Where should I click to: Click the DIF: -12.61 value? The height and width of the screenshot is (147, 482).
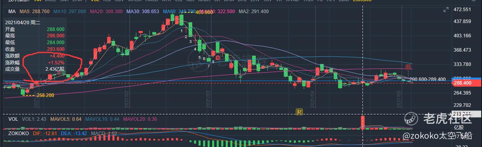45,133
